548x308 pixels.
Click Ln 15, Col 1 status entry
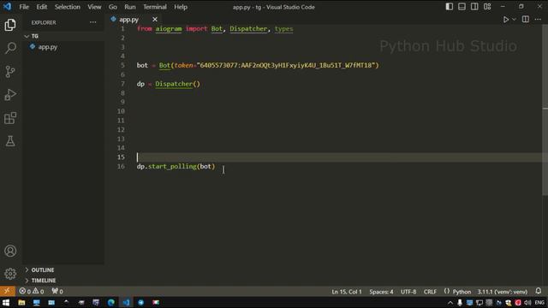point(346,292)
